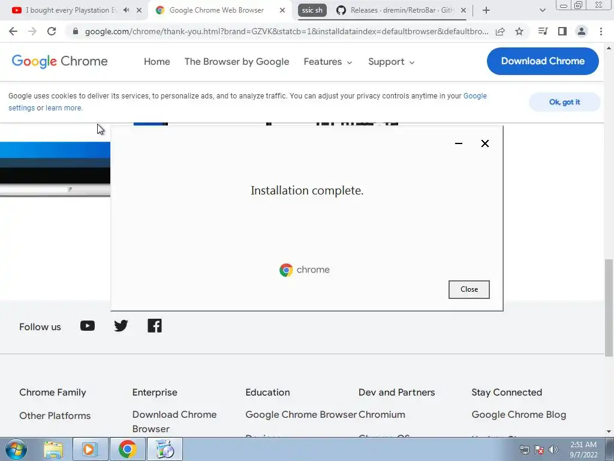The width and height of the screenshot is (614, 461).
Task: Close the Google Chrome Web Browser tab
Action: [x=282, y=10]
